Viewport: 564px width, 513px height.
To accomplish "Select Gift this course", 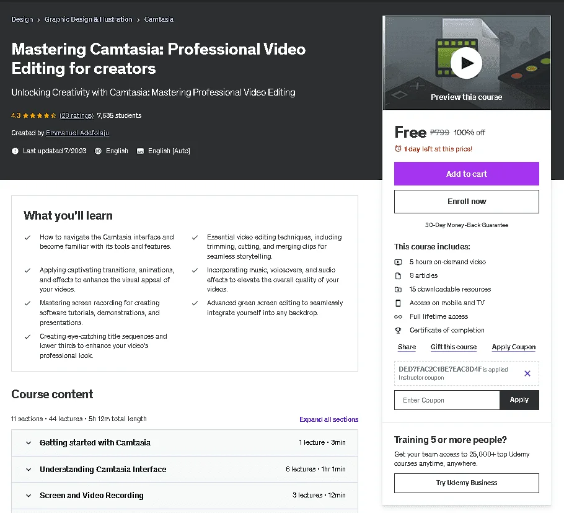I will click(x=454, y=347).
